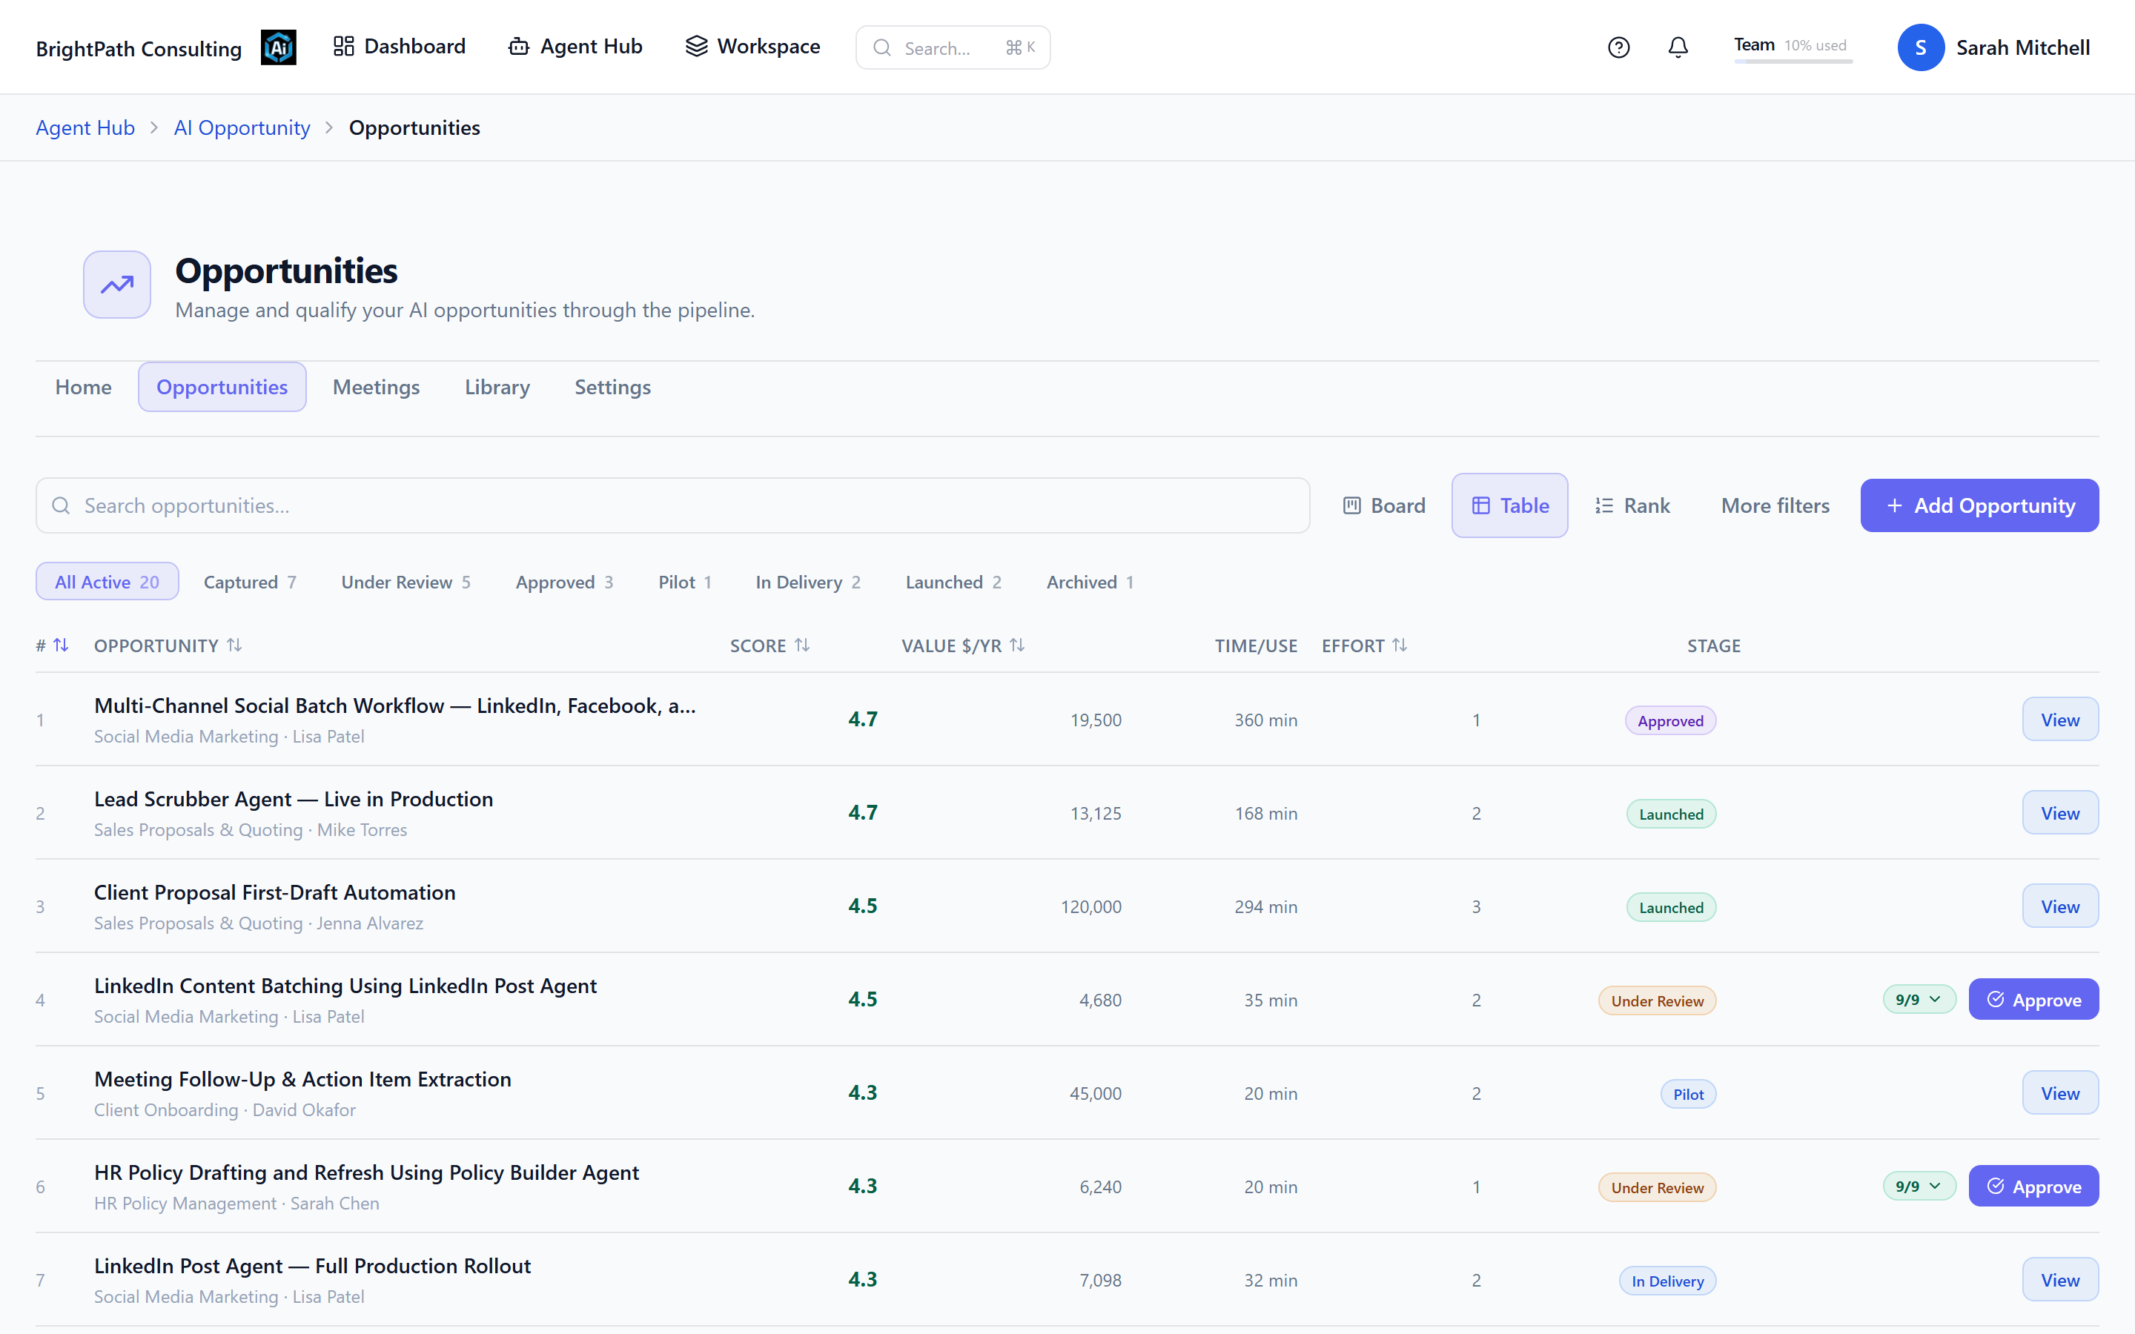Click Approved stage badge in row 1
Screen dimensions: 2135x1334
1670,721
